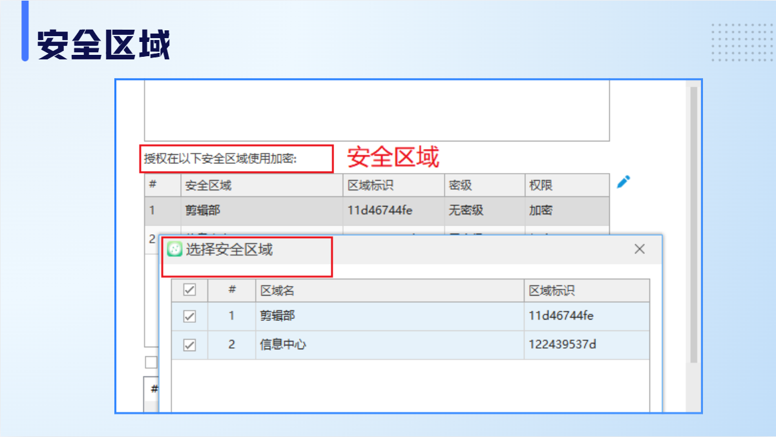This screenshot has width=776, height=437.
Task: Click the 加密 permission cell in first row
Action: 541,210
